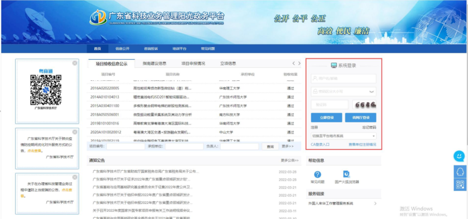Open the smiley chat floating button
Viewport: 468px width, 219px height.
(459, 156)
